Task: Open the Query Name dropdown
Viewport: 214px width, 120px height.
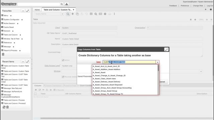Action: point(63,14)
